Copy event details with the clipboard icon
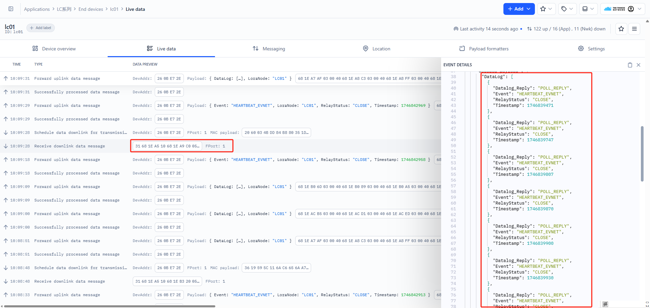This screenshot has width=650, height=308. 630,65
